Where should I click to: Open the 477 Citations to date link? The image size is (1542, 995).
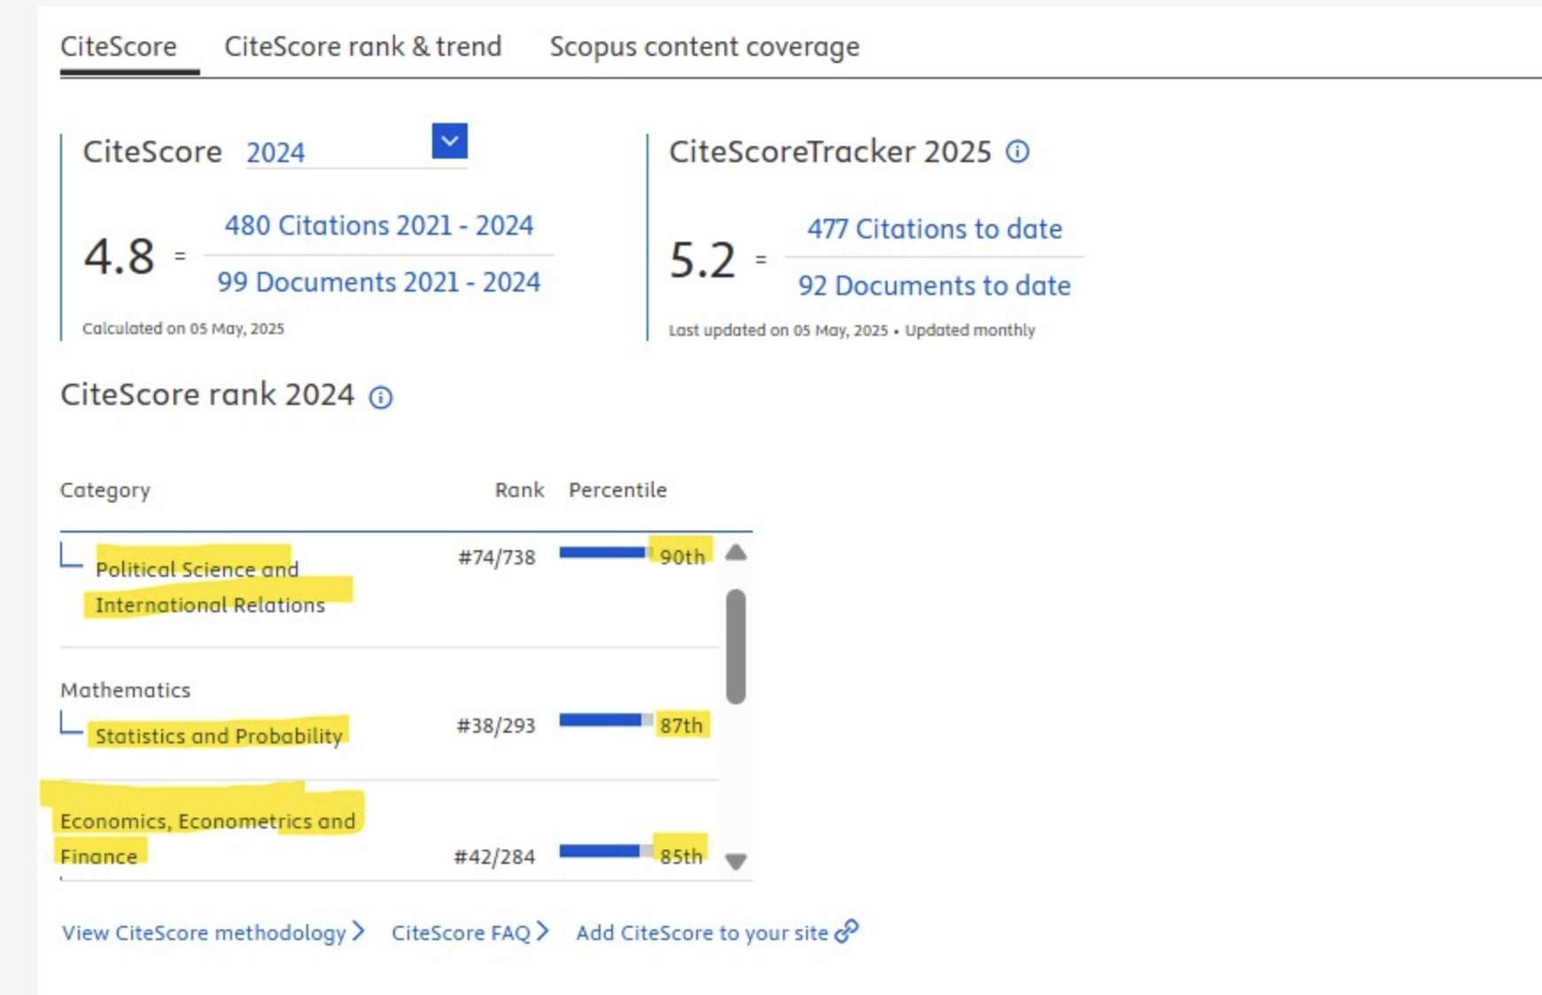[x=934, y=229]
